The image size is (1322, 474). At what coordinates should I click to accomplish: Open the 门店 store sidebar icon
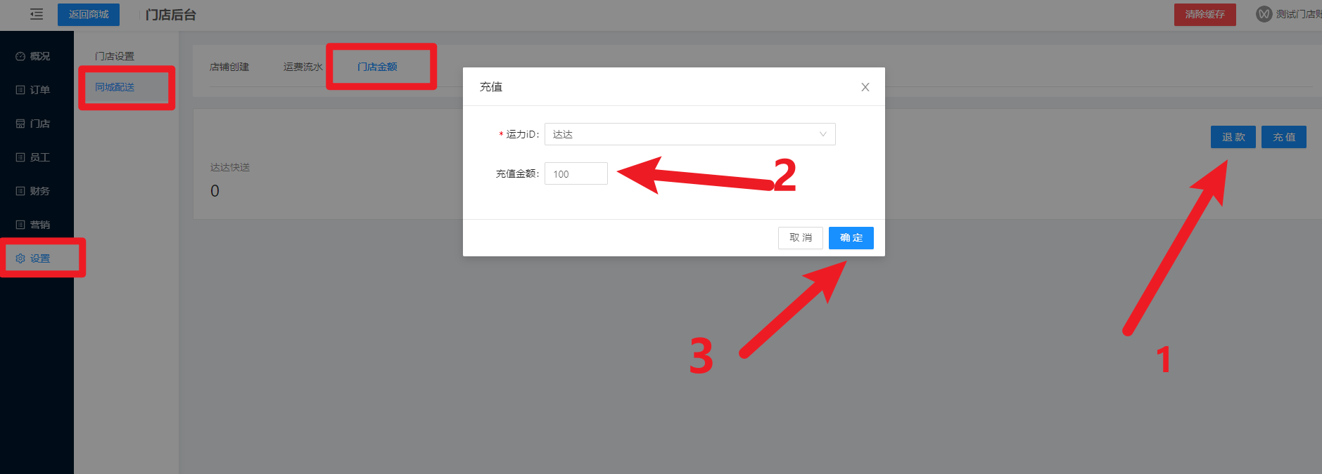[20, 124]
